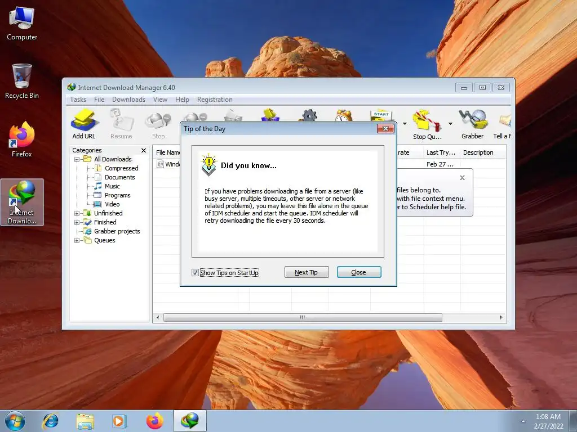Close the Categories panel
Image resolution: width=577 pixels, height=432 pixels.
144,151
